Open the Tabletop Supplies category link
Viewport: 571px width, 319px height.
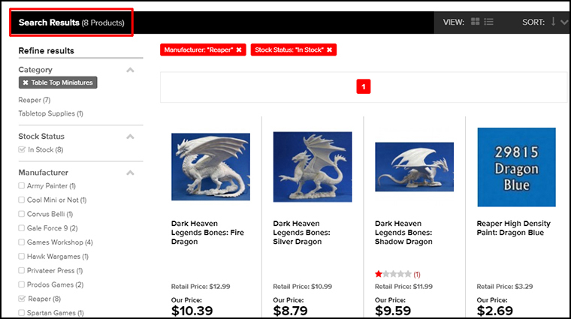(50, 113)
